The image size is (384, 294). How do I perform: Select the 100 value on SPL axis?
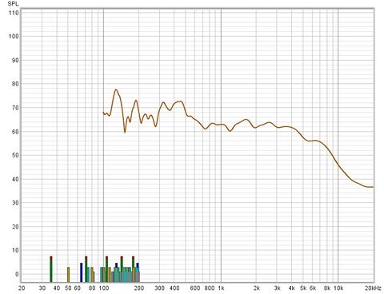tap(14, 36)
